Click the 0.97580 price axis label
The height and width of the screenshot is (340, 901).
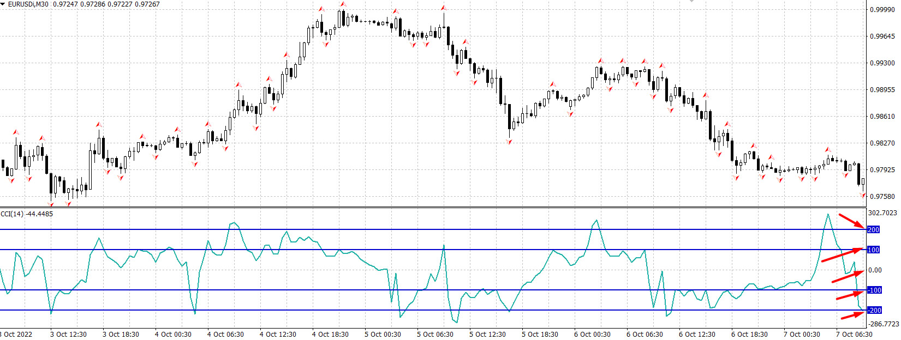point(882,197)
